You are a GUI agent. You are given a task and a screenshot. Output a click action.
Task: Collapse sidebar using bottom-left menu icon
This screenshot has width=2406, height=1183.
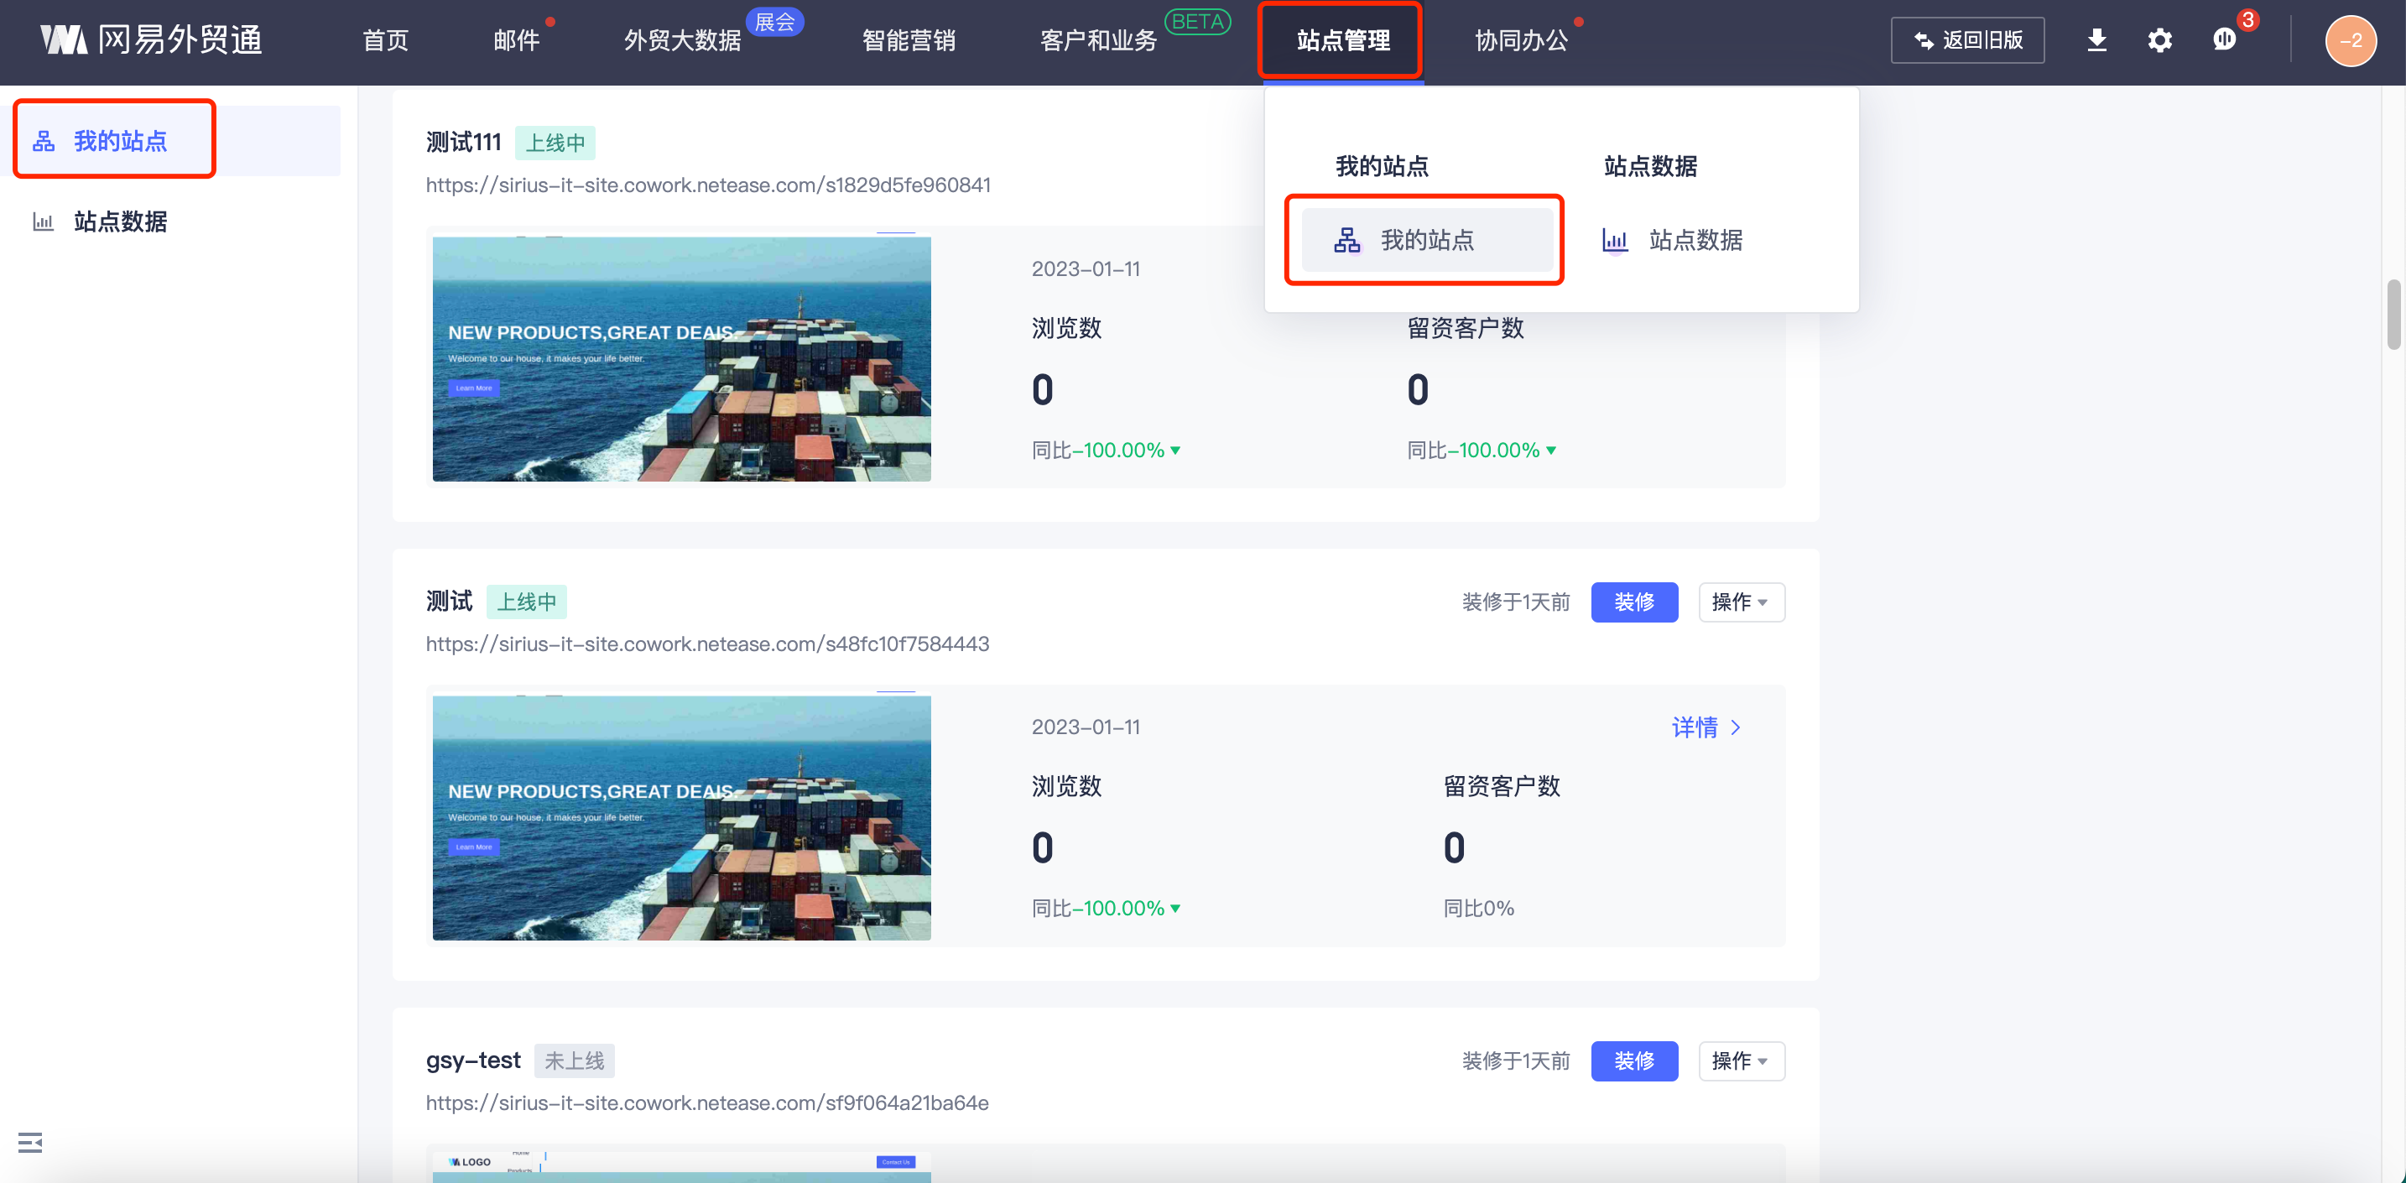click(x=30, y=1142)
